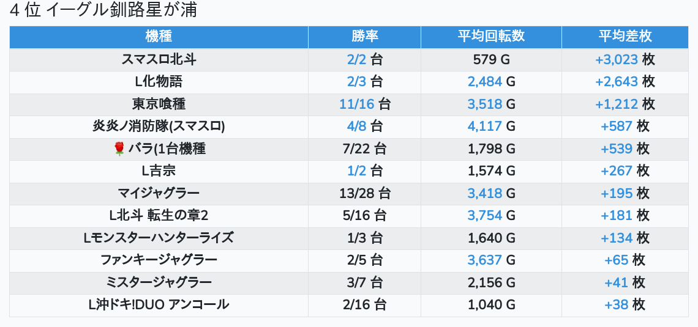Sort table by 機種 column header
Viewport: 698px width, 327px height.
(159, 36)
